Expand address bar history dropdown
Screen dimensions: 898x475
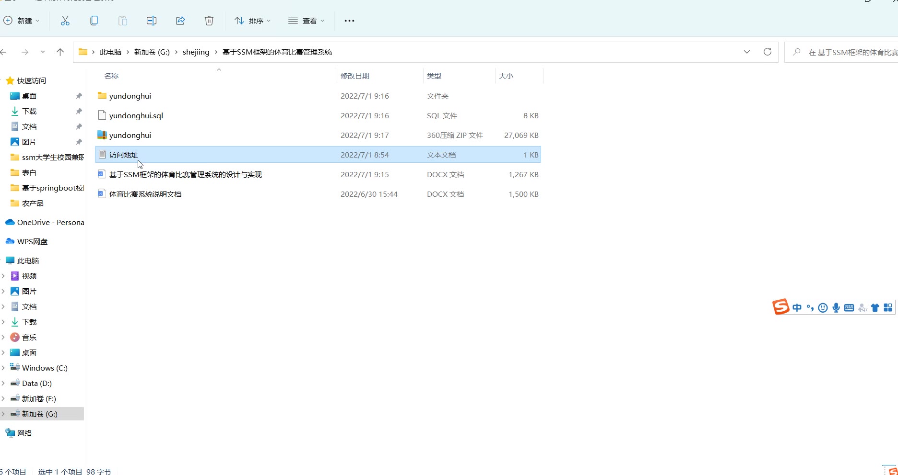747,52
